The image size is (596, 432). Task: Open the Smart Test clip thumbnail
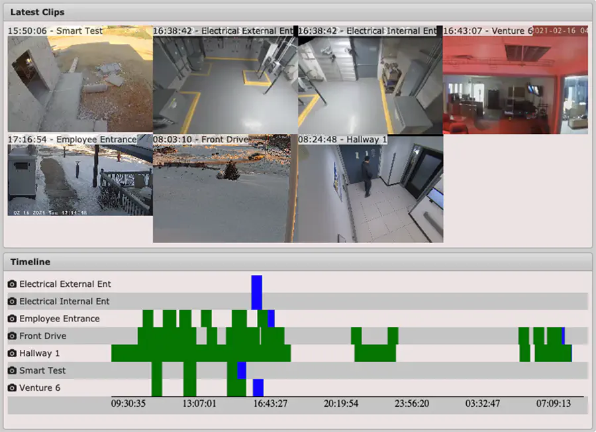pos(80,79)
